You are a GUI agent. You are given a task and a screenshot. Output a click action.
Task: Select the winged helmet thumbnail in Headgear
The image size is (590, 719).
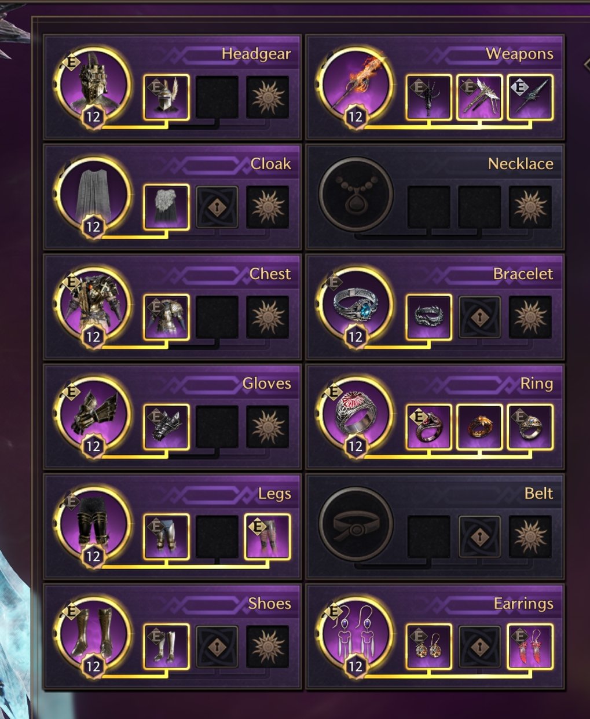tap(166, 97)
